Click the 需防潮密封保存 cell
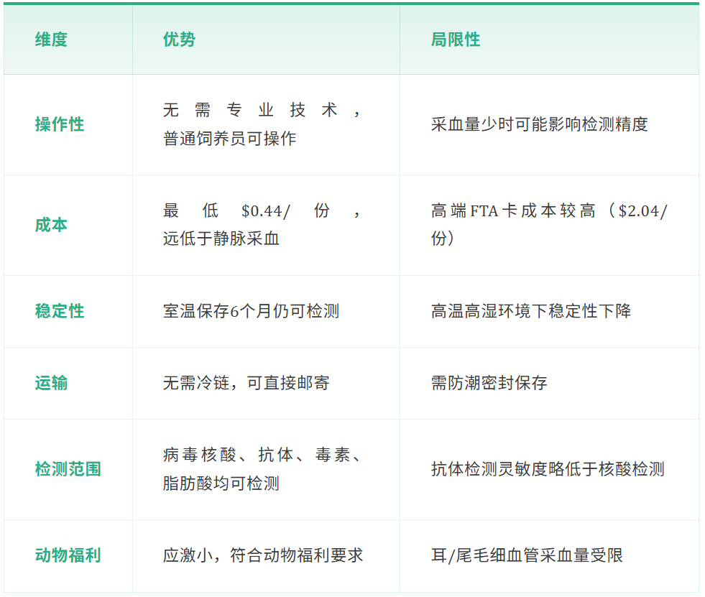705x597 pixels. click(489, 383)
